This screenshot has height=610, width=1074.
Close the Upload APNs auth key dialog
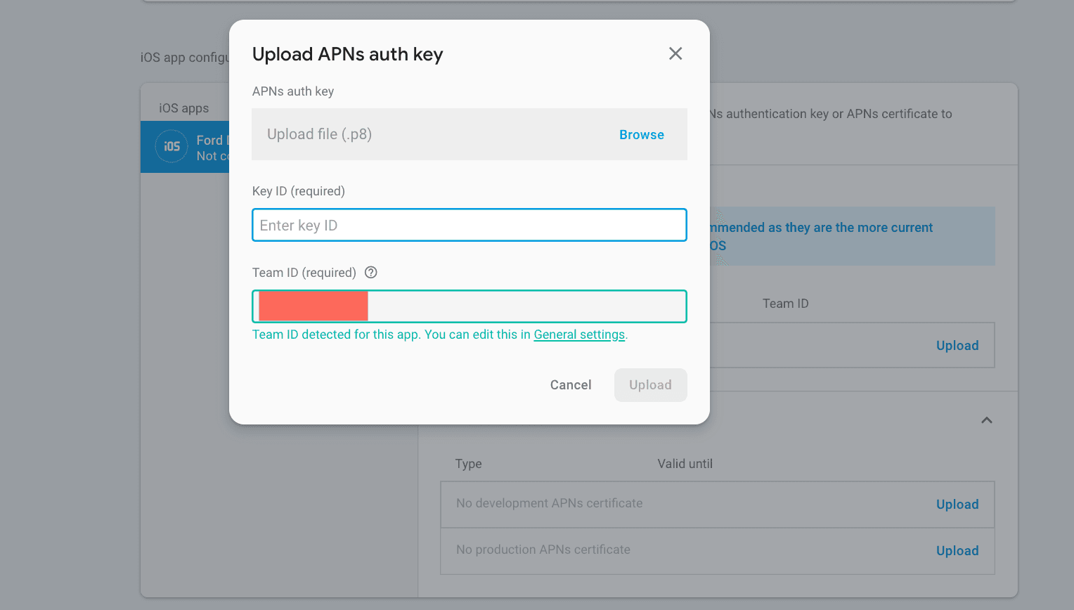675,53
